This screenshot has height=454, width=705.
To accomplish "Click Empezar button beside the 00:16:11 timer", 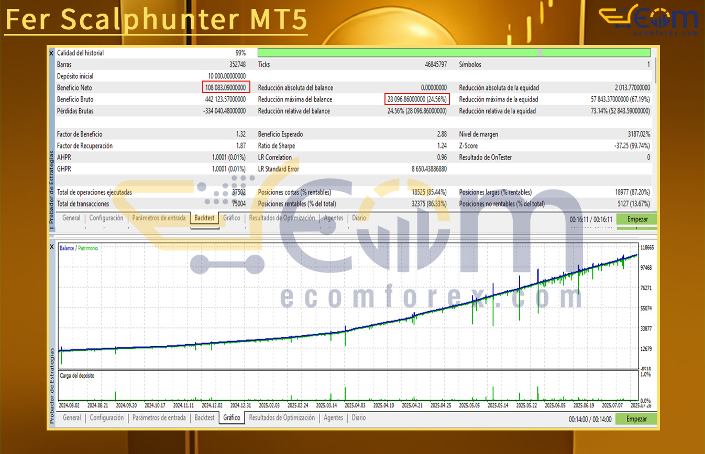I will (x=637, y=220).
